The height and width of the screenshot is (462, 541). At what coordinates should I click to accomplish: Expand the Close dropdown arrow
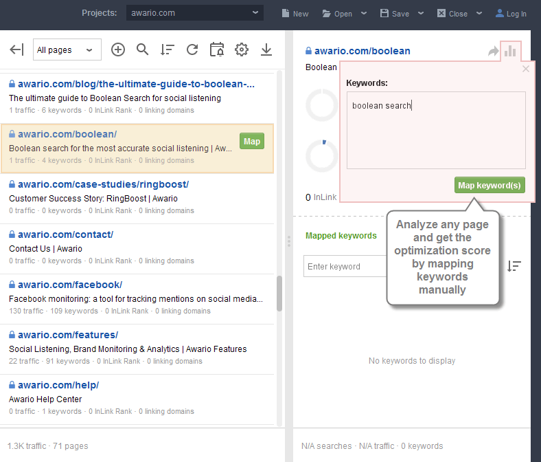[x=479, y=14]
